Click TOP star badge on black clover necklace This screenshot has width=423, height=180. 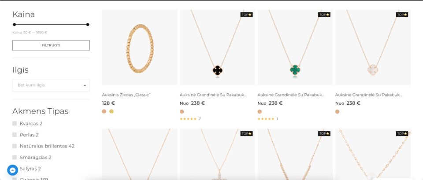247,15
